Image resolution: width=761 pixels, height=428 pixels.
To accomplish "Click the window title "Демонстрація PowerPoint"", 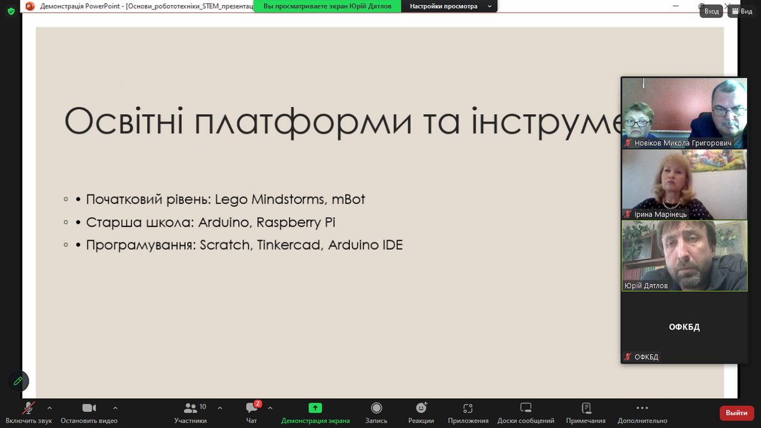I will pyautogui.click(x=79, y=6).
